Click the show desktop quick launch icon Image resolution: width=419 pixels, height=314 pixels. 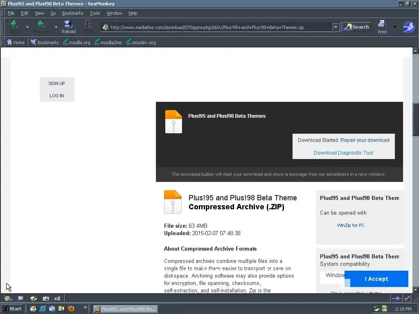click(33, 309)
